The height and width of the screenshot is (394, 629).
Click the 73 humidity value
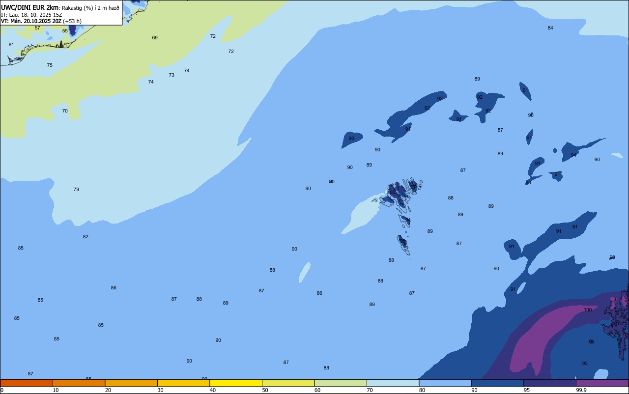(x=172, y=75)
